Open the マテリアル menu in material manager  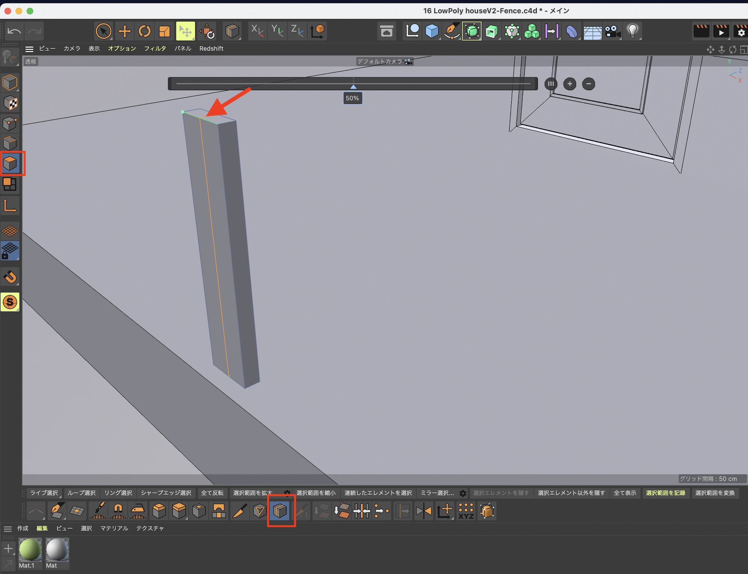(x=114, y=528)
